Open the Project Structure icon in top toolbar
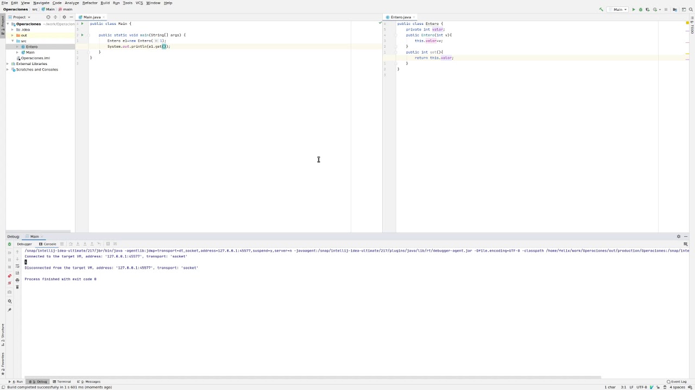Screen dimensions: 695x390 [675, 9]
